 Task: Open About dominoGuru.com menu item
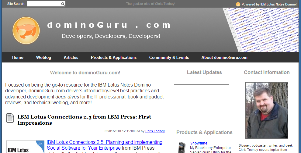[x=224, y=57]
